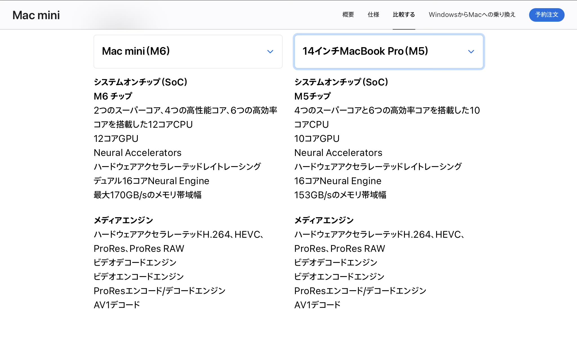This screenshot has width=577, height=337.
Task: Click ビデオデコードエンジン in the Mac mini column
Action: coord(135,263)
